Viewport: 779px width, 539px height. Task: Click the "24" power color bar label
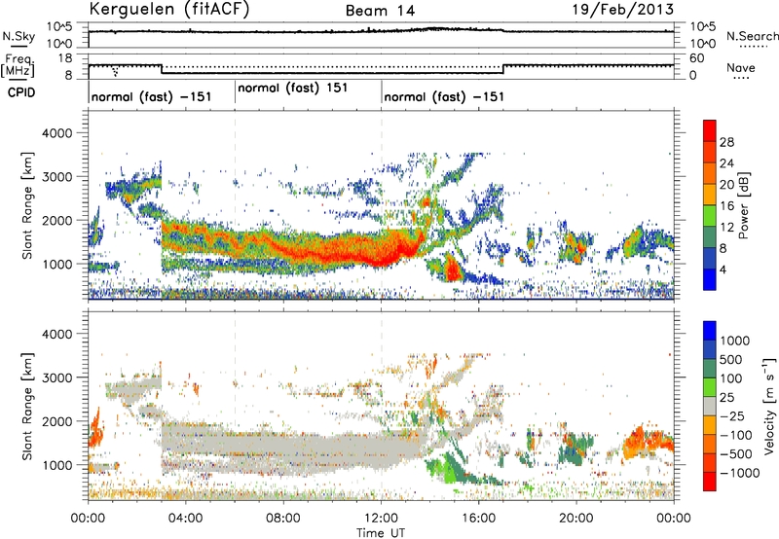726,163
